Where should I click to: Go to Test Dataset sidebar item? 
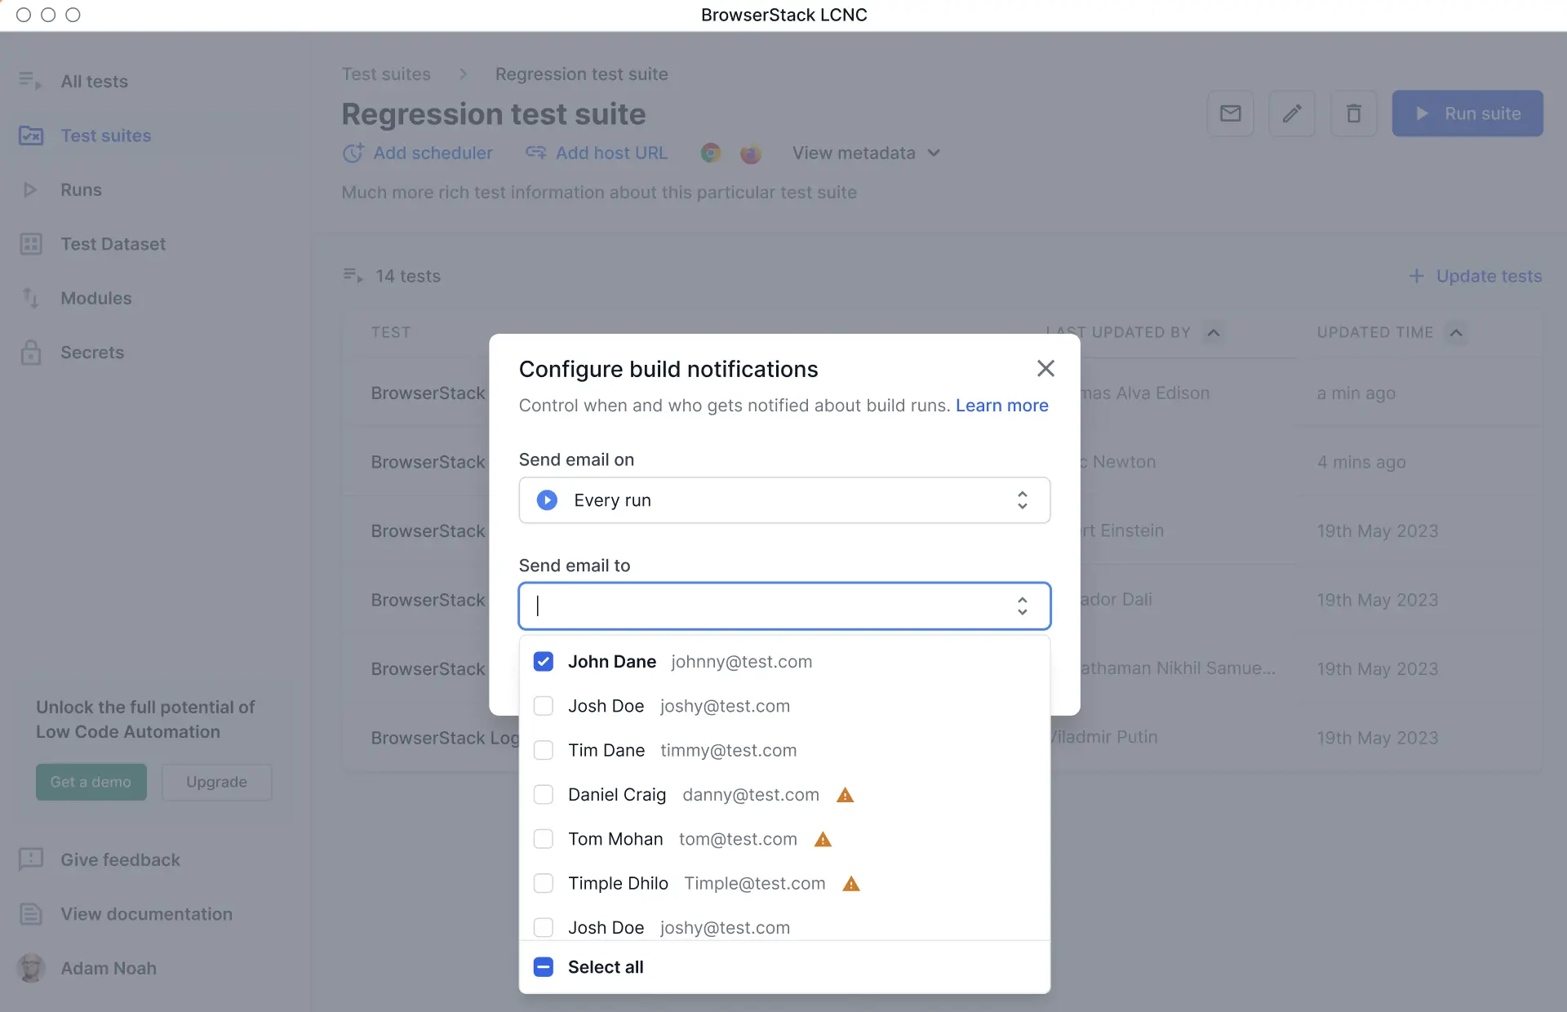point(113,244)
